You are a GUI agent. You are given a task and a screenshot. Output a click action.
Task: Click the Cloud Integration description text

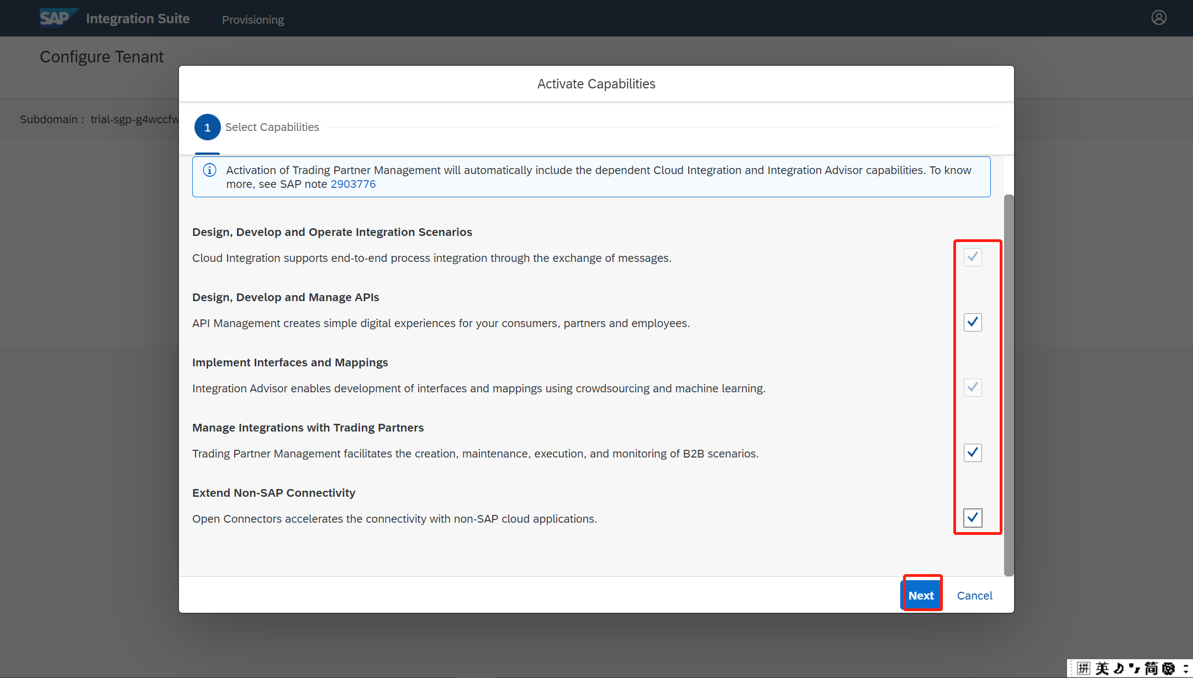tap(432, 258)
